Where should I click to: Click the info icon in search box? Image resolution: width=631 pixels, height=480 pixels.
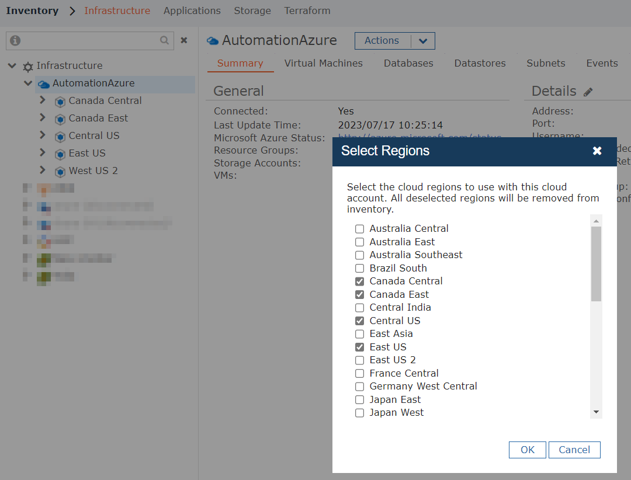pos(15,41)
